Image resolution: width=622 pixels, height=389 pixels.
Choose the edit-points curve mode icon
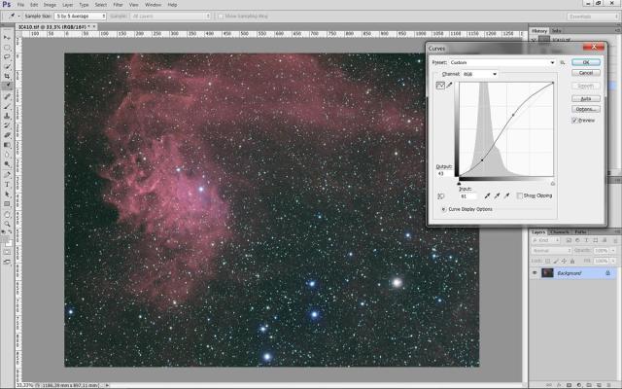[439, 86]
